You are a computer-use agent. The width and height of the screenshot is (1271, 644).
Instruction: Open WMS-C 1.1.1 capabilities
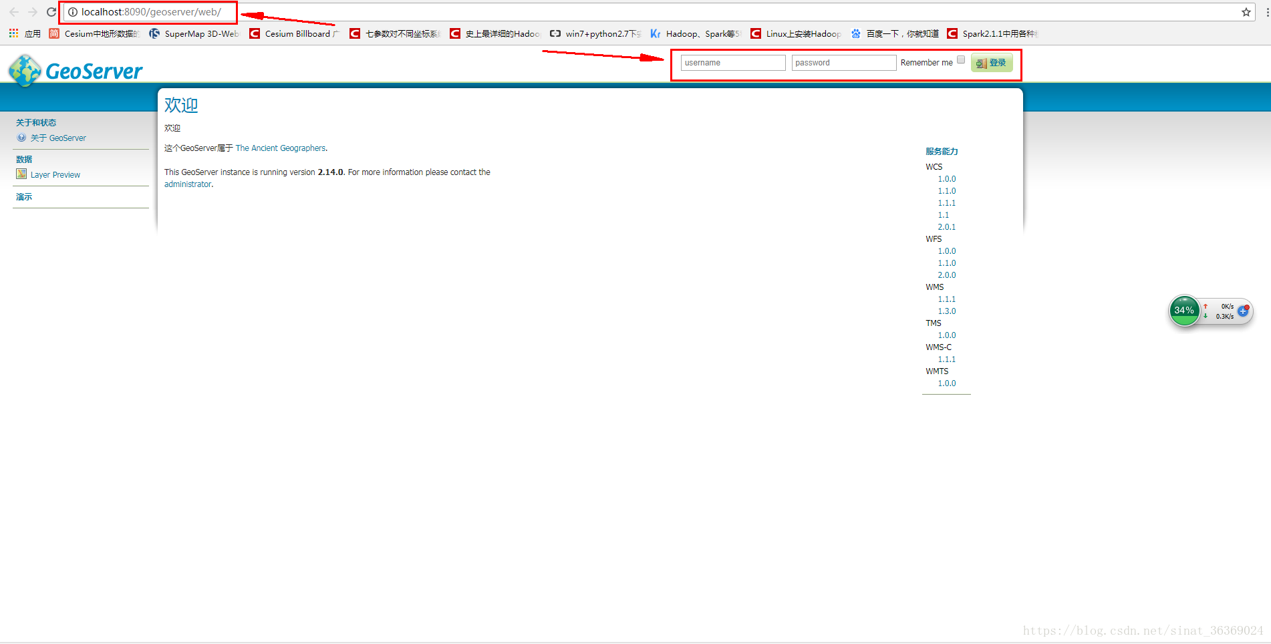click(946, 359)
